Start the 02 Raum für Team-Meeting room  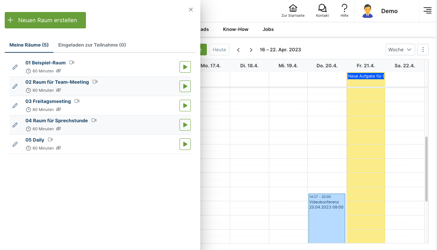pyautogui.click(x=185, y=86)
